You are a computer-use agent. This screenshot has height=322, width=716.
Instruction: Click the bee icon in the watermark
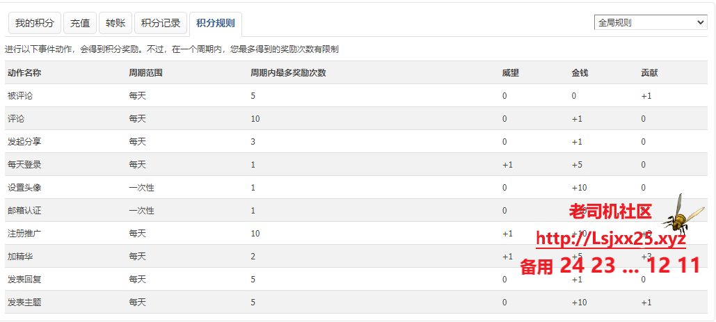tap(676, 214)
